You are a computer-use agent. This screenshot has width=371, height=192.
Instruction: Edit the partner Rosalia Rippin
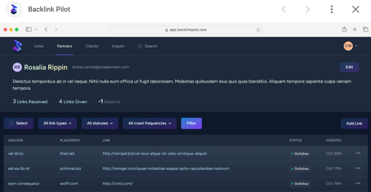point(349,67)
